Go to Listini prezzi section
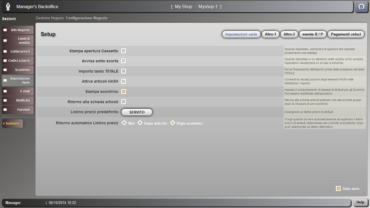Image resolution: width=370 pixels, height=208 pixels. pyautogui.click(x=18, y=51)
